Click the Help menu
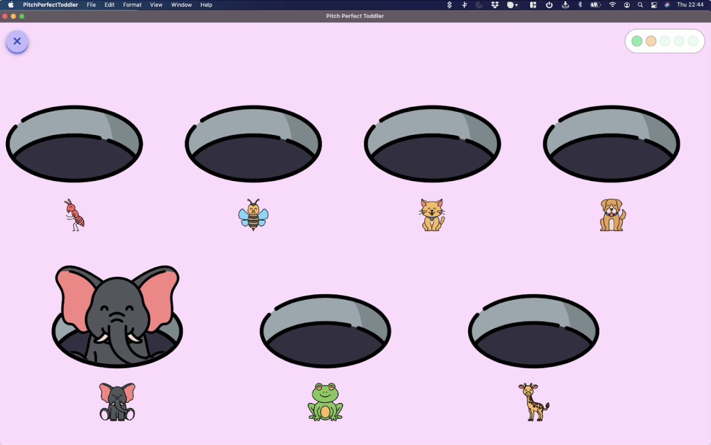Viewport: 711px width, 445px height. click(x=206, y=5)
